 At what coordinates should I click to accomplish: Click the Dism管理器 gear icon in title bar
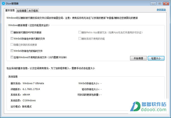[x=3, y=3]
